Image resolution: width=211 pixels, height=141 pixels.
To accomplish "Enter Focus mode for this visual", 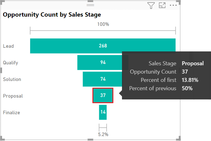I will point(162,5).
